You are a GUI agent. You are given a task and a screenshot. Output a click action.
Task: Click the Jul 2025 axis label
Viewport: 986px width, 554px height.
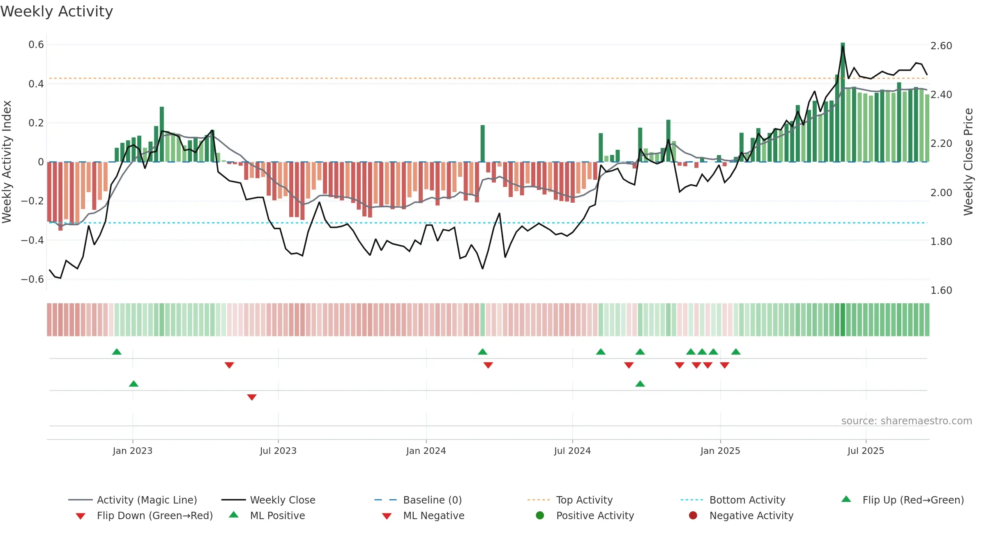pos(866,451)
